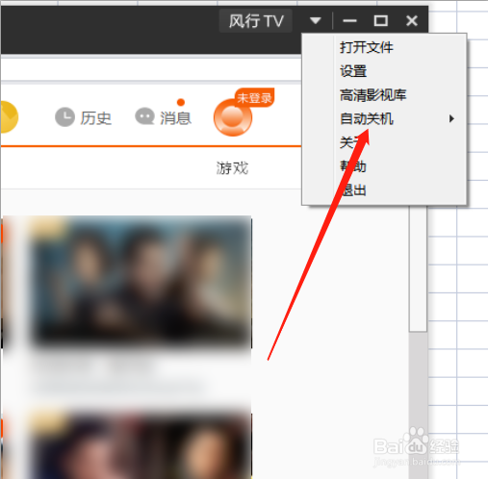Open 设置 from the dropdown menu

353,71
